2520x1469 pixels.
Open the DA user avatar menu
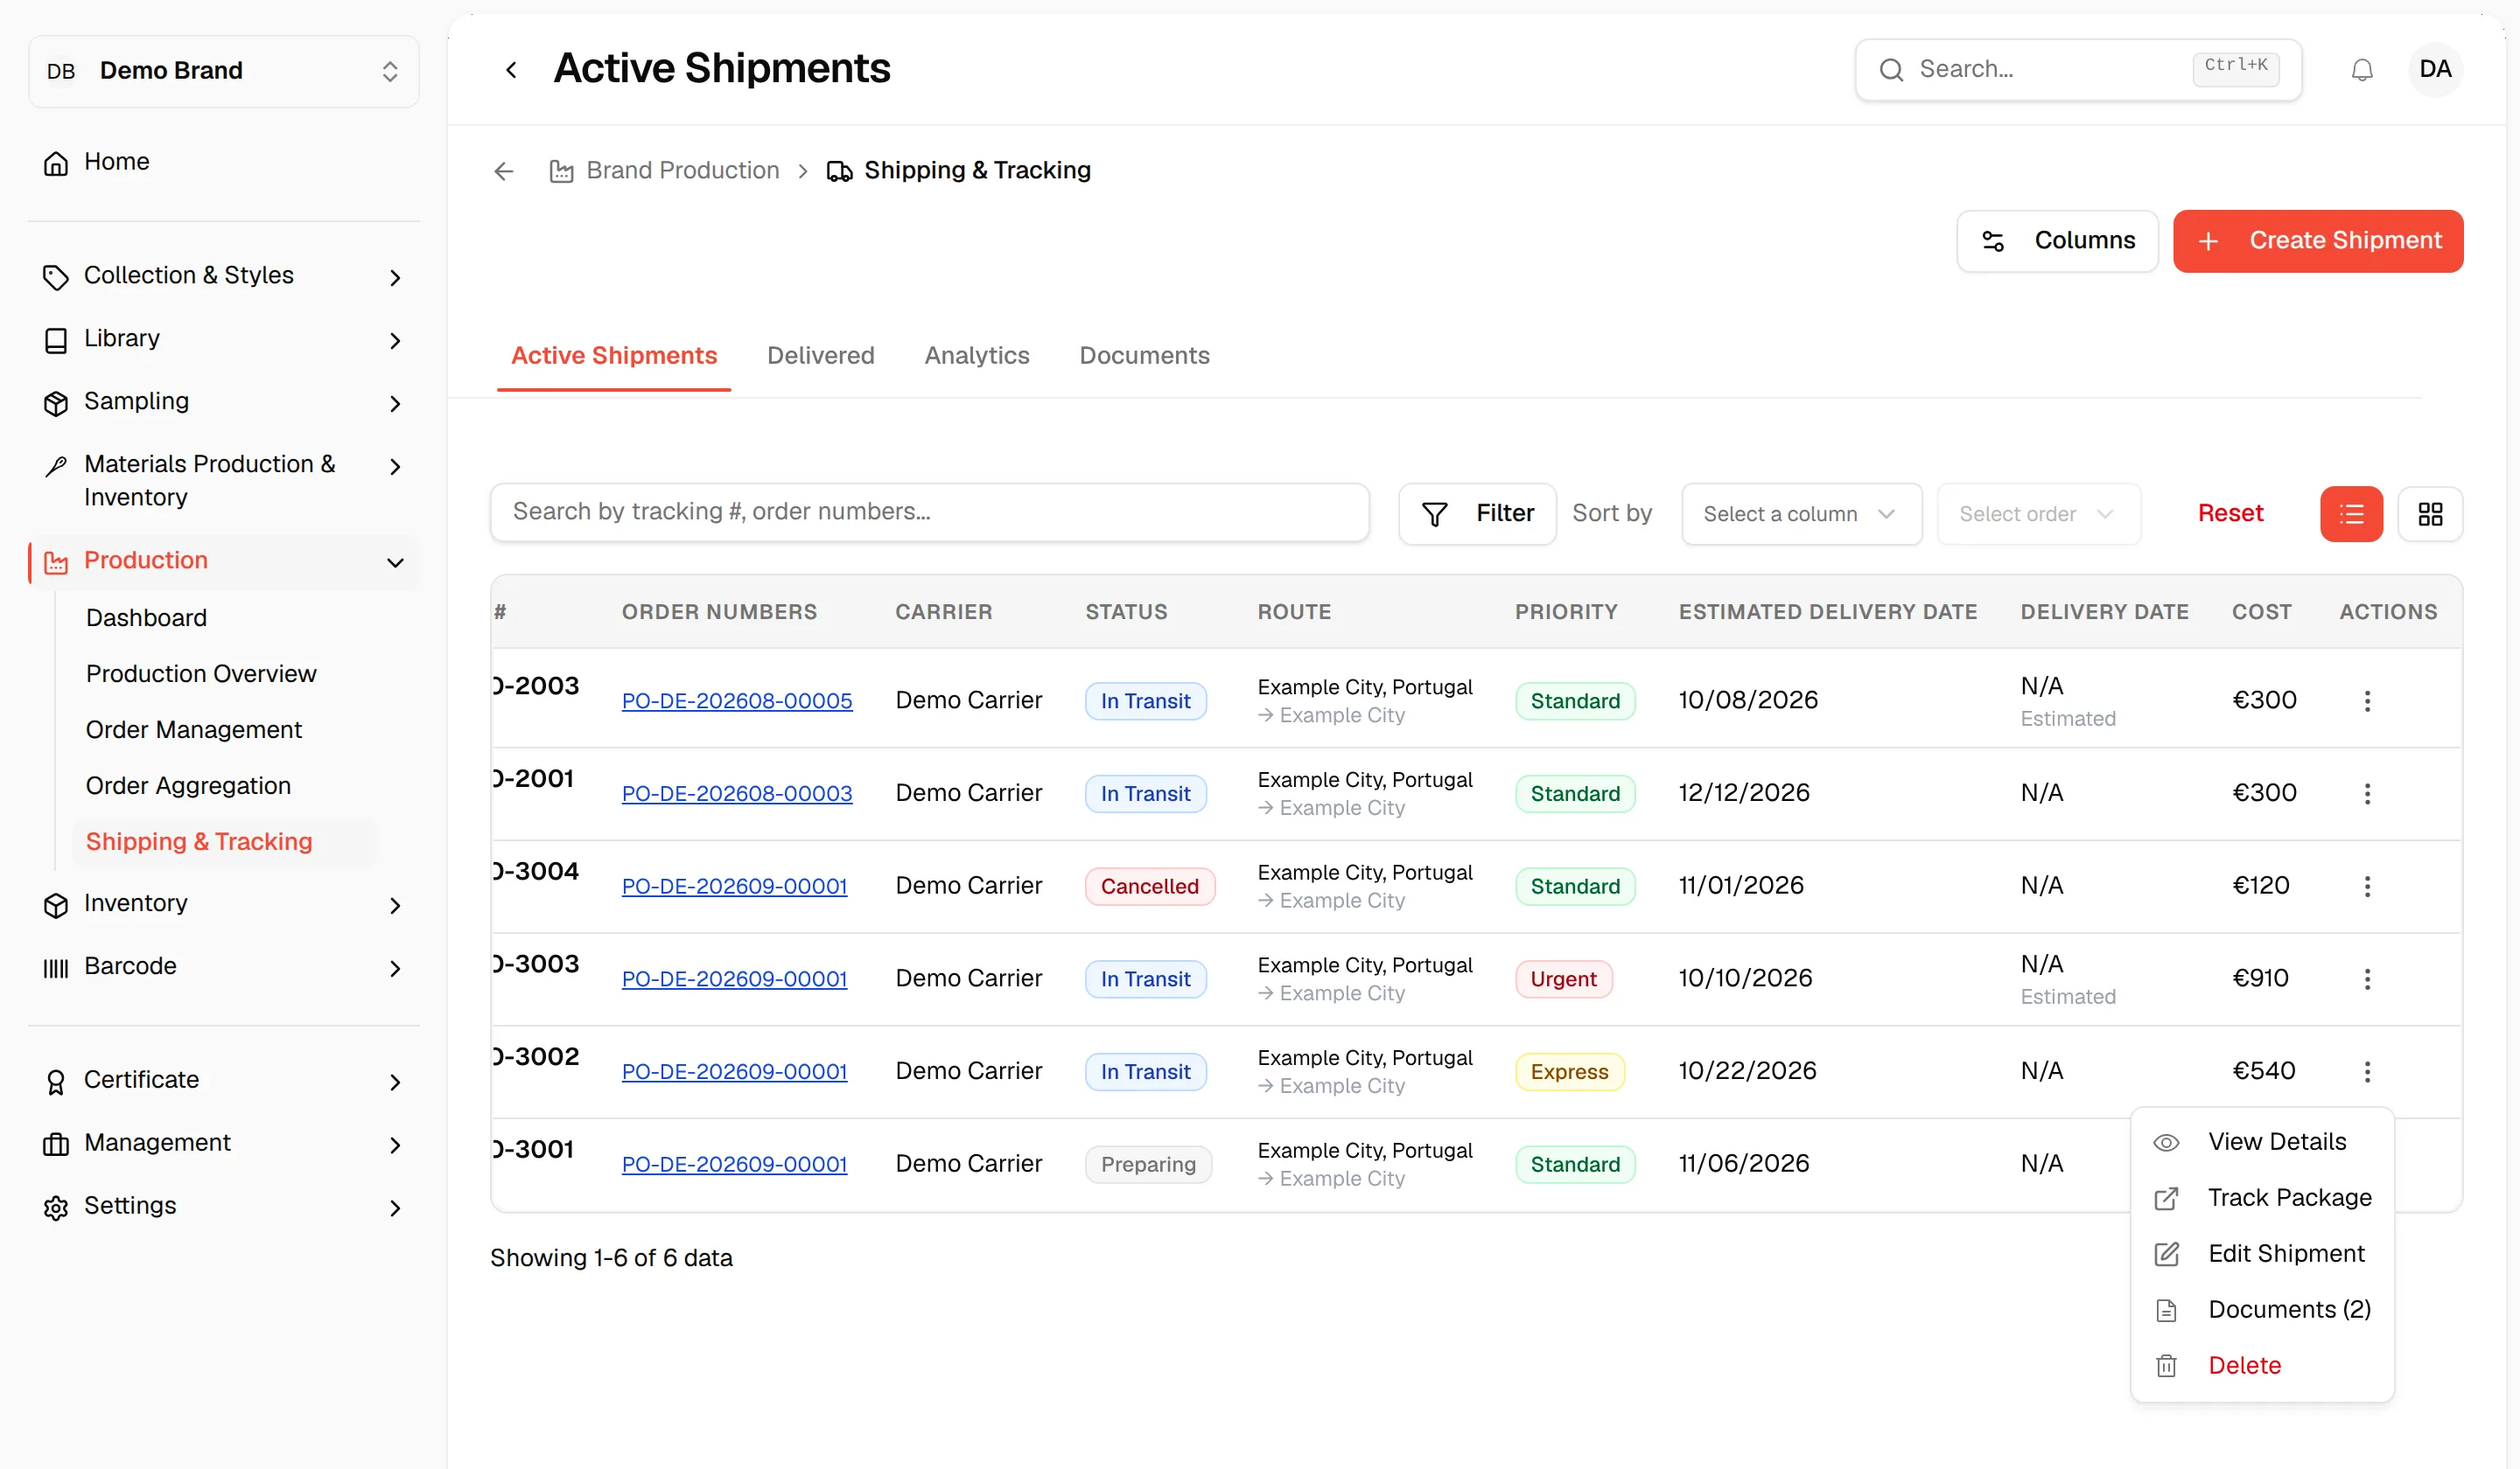(x=2434, y=69)
